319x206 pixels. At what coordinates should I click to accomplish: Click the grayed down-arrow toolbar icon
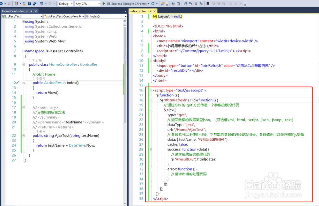coord(236,4)
